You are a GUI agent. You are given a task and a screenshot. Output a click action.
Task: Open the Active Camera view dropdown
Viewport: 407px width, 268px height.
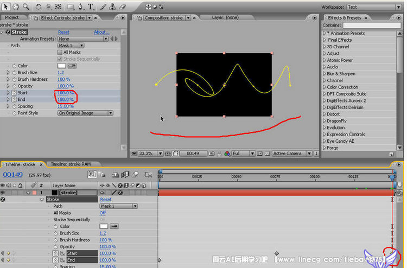pos(292,154)
